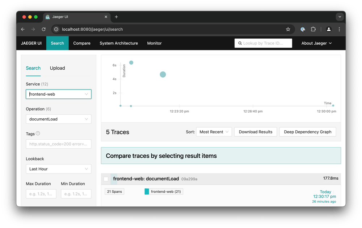362x228 pixels.
Task: Click the 5 Traces heading
Action: (x=118, y=132)
